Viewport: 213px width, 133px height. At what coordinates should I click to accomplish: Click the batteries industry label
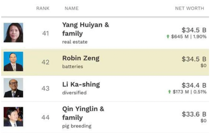click(73, 67)
